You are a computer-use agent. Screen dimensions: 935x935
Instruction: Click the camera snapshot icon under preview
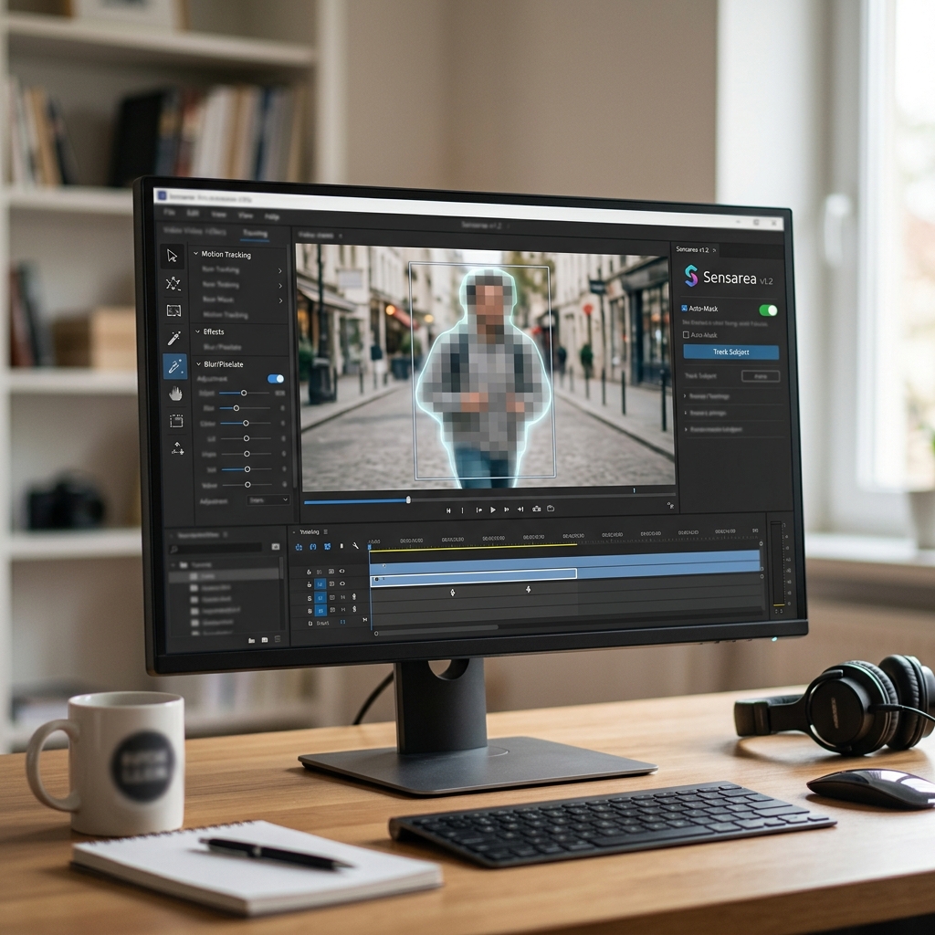(536, 509)
